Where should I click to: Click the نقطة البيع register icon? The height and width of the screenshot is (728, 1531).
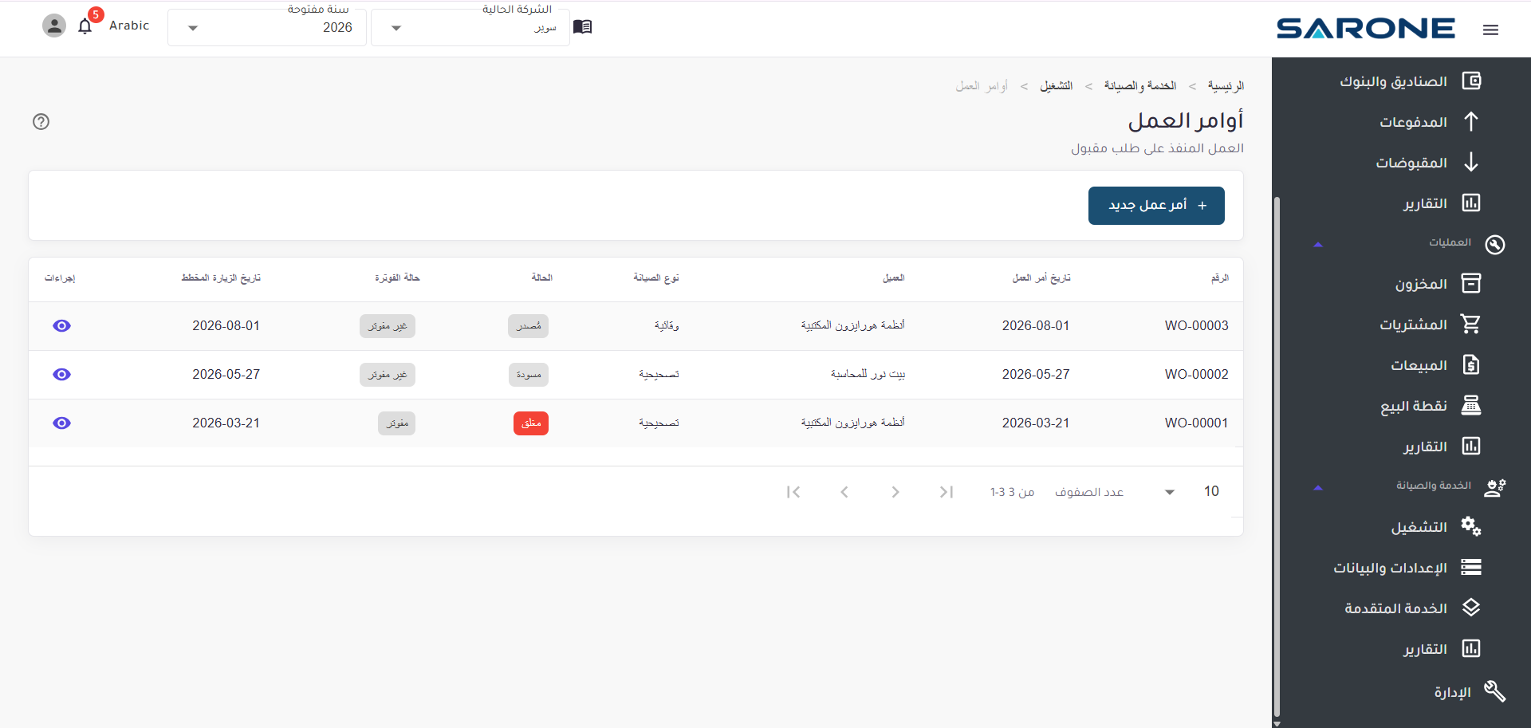click(x=1471, y=405)
